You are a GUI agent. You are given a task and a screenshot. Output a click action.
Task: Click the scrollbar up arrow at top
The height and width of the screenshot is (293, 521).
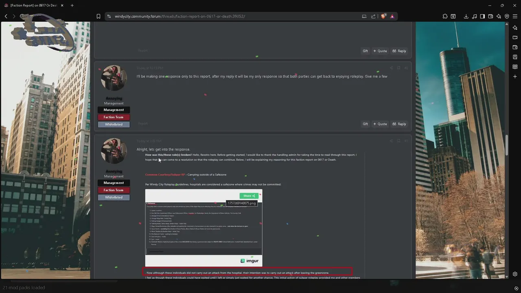(507, 24)
